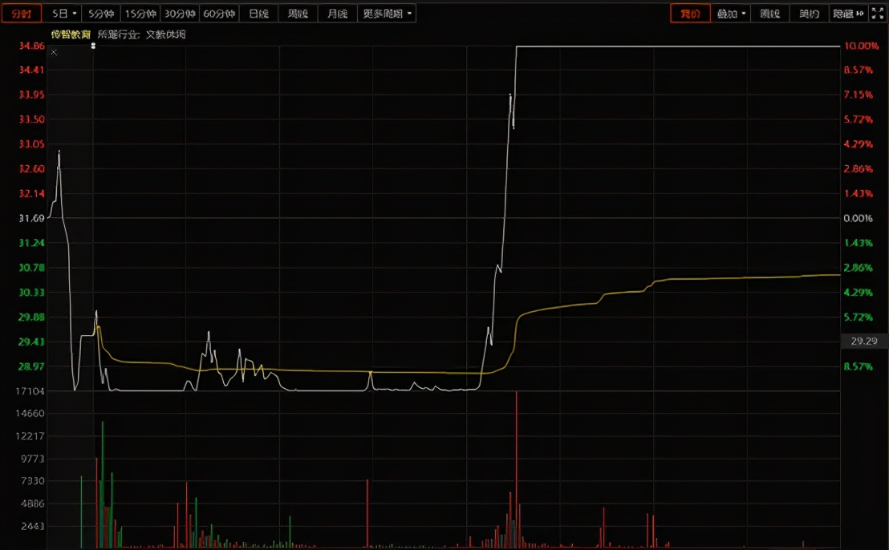Click the button immediately right of 叠加
The image size is (889, 550).
tap(769, 14)
